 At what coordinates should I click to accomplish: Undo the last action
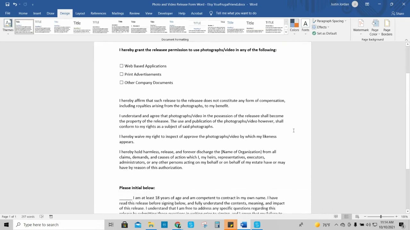point(15,4)
